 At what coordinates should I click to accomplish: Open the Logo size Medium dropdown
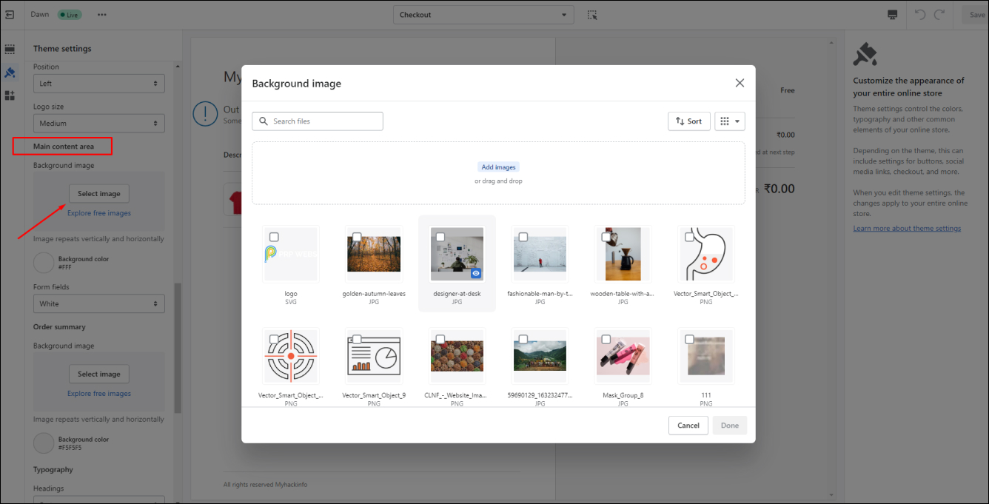[x=99, y=124]
